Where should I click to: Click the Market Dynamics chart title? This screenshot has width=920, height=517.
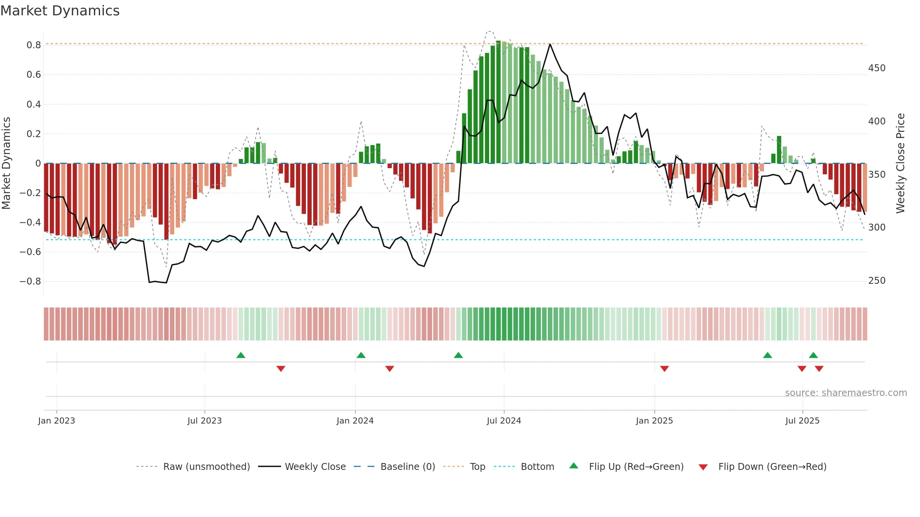60,11
